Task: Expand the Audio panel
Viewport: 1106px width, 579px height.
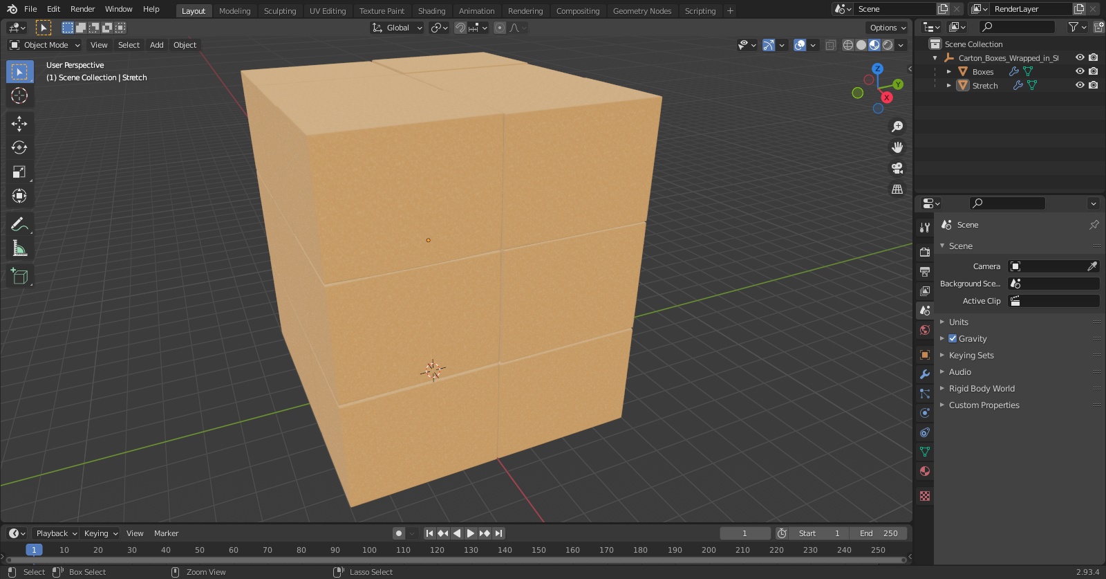Action: pos(959,371)
